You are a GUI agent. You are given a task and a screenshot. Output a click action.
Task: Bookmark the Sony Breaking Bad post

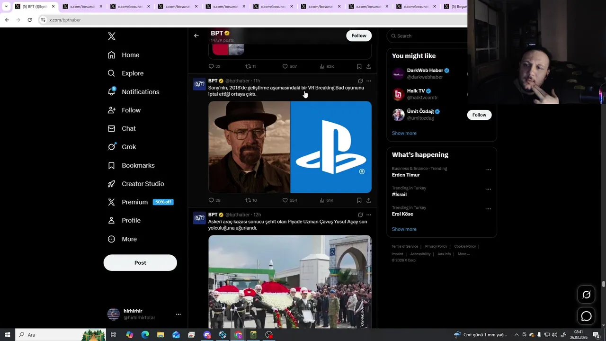[x=359, y=200]
